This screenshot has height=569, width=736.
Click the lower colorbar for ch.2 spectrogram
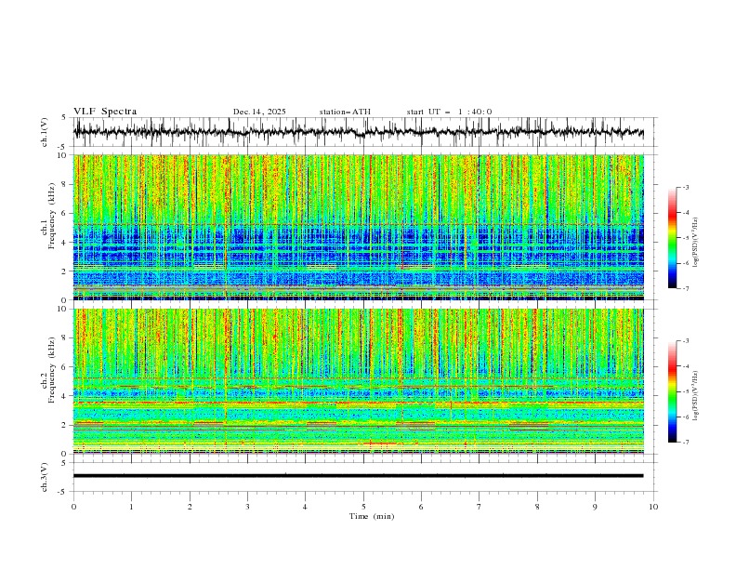click(x=672, y=391)
